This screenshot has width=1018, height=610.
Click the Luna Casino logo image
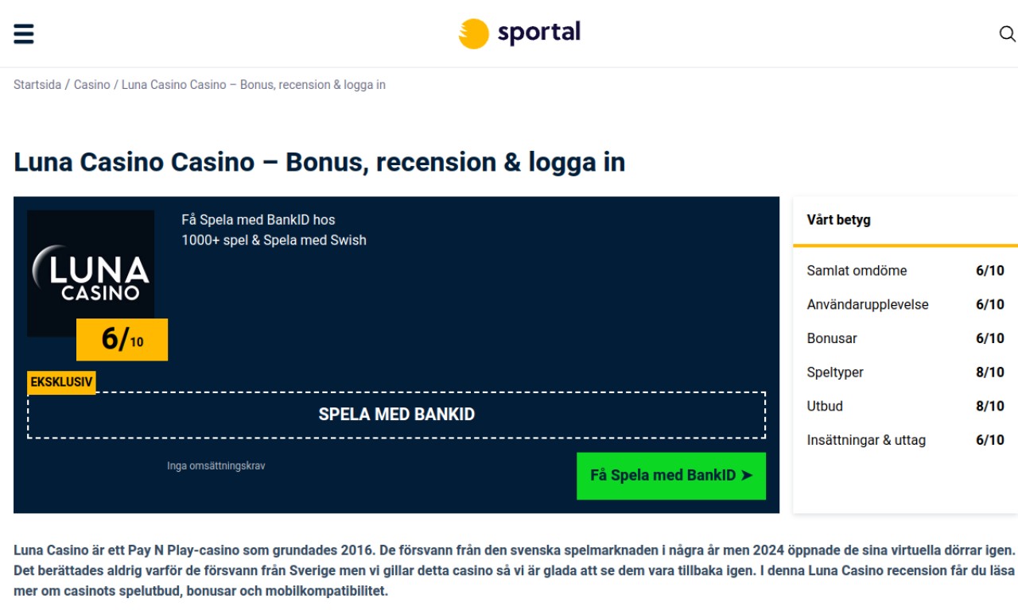coord(91,273)
